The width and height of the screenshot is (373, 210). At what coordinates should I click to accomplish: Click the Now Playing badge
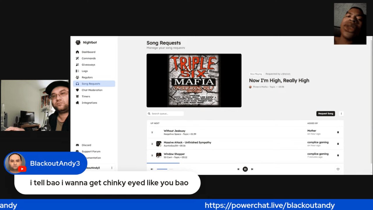(x=256, y=74)
